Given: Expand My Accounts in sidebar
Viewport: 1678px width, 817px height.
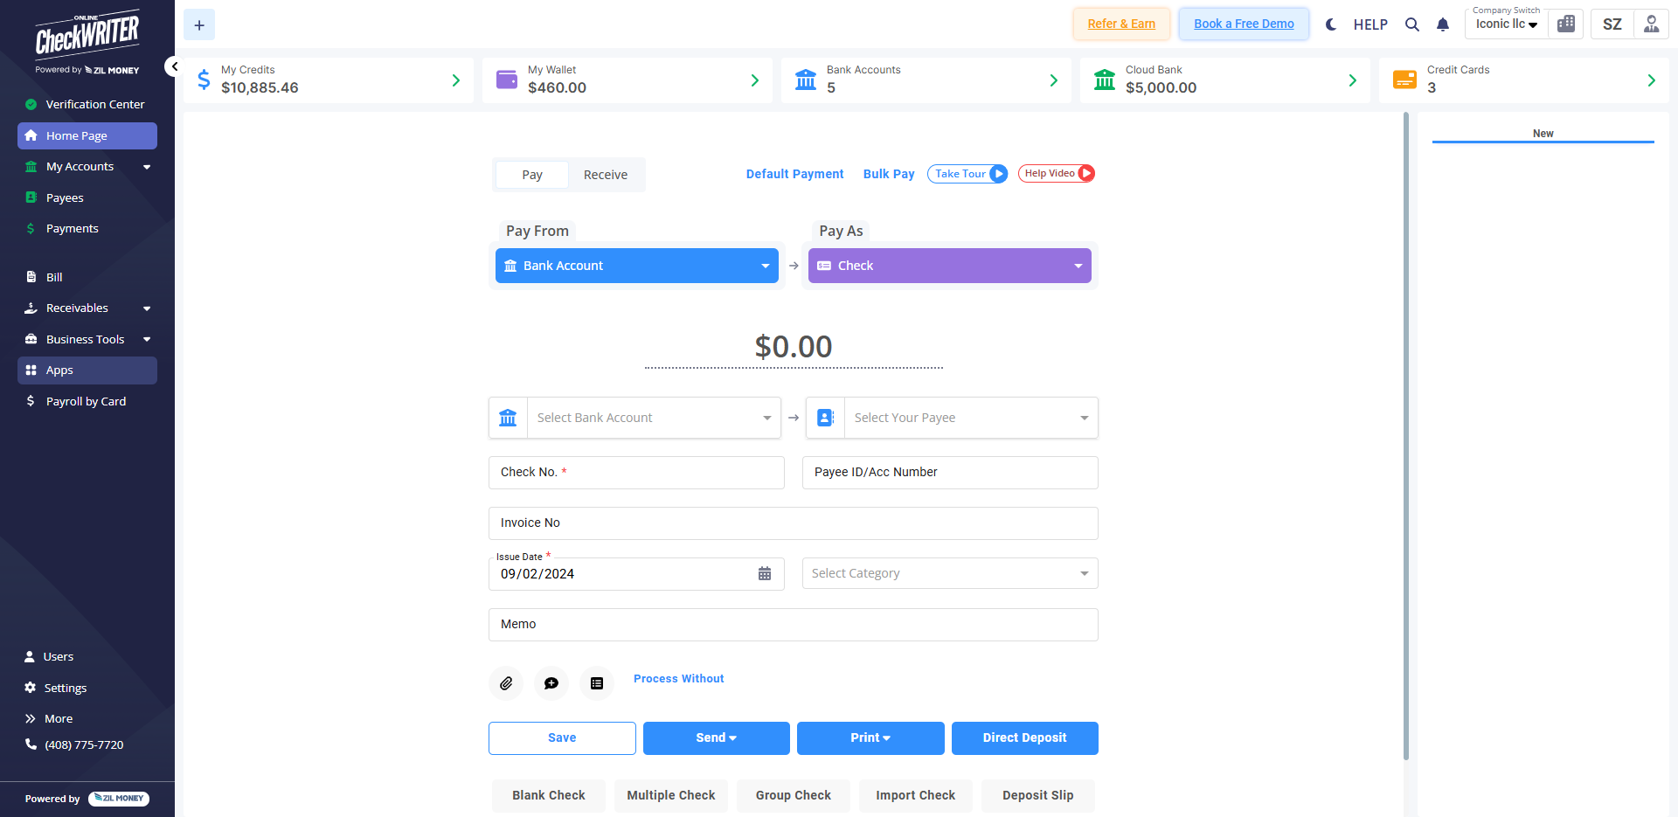Looking at the screenshot, I should click(x=87, y=167).
